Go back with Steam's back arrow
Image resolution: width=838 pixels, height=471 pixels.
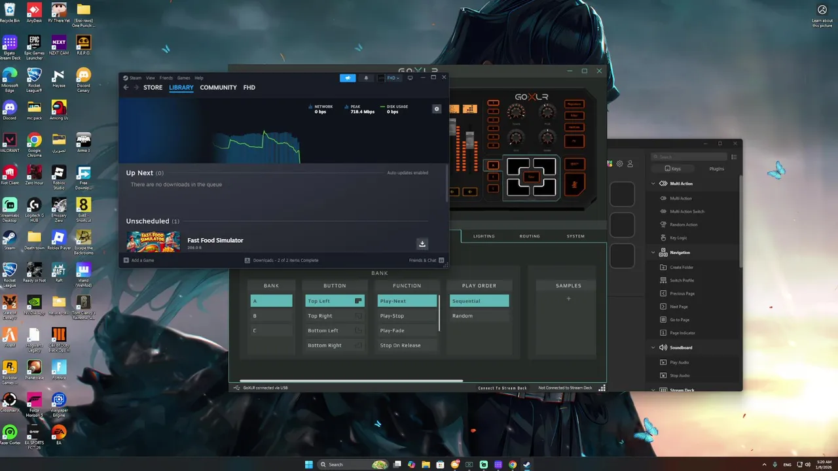[126, 88]
